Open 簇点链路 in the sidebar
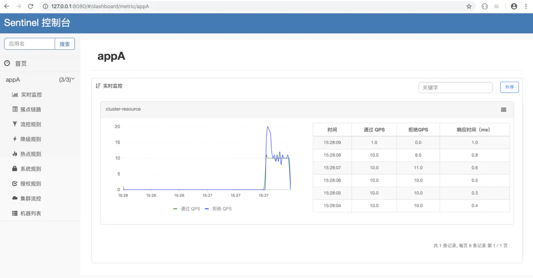The height and width of the screenshot is (278, 533). [31, 110]
